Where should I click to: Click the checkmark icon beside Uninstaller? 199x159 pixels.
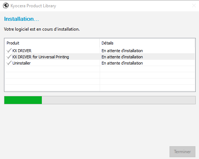(9, 63)
